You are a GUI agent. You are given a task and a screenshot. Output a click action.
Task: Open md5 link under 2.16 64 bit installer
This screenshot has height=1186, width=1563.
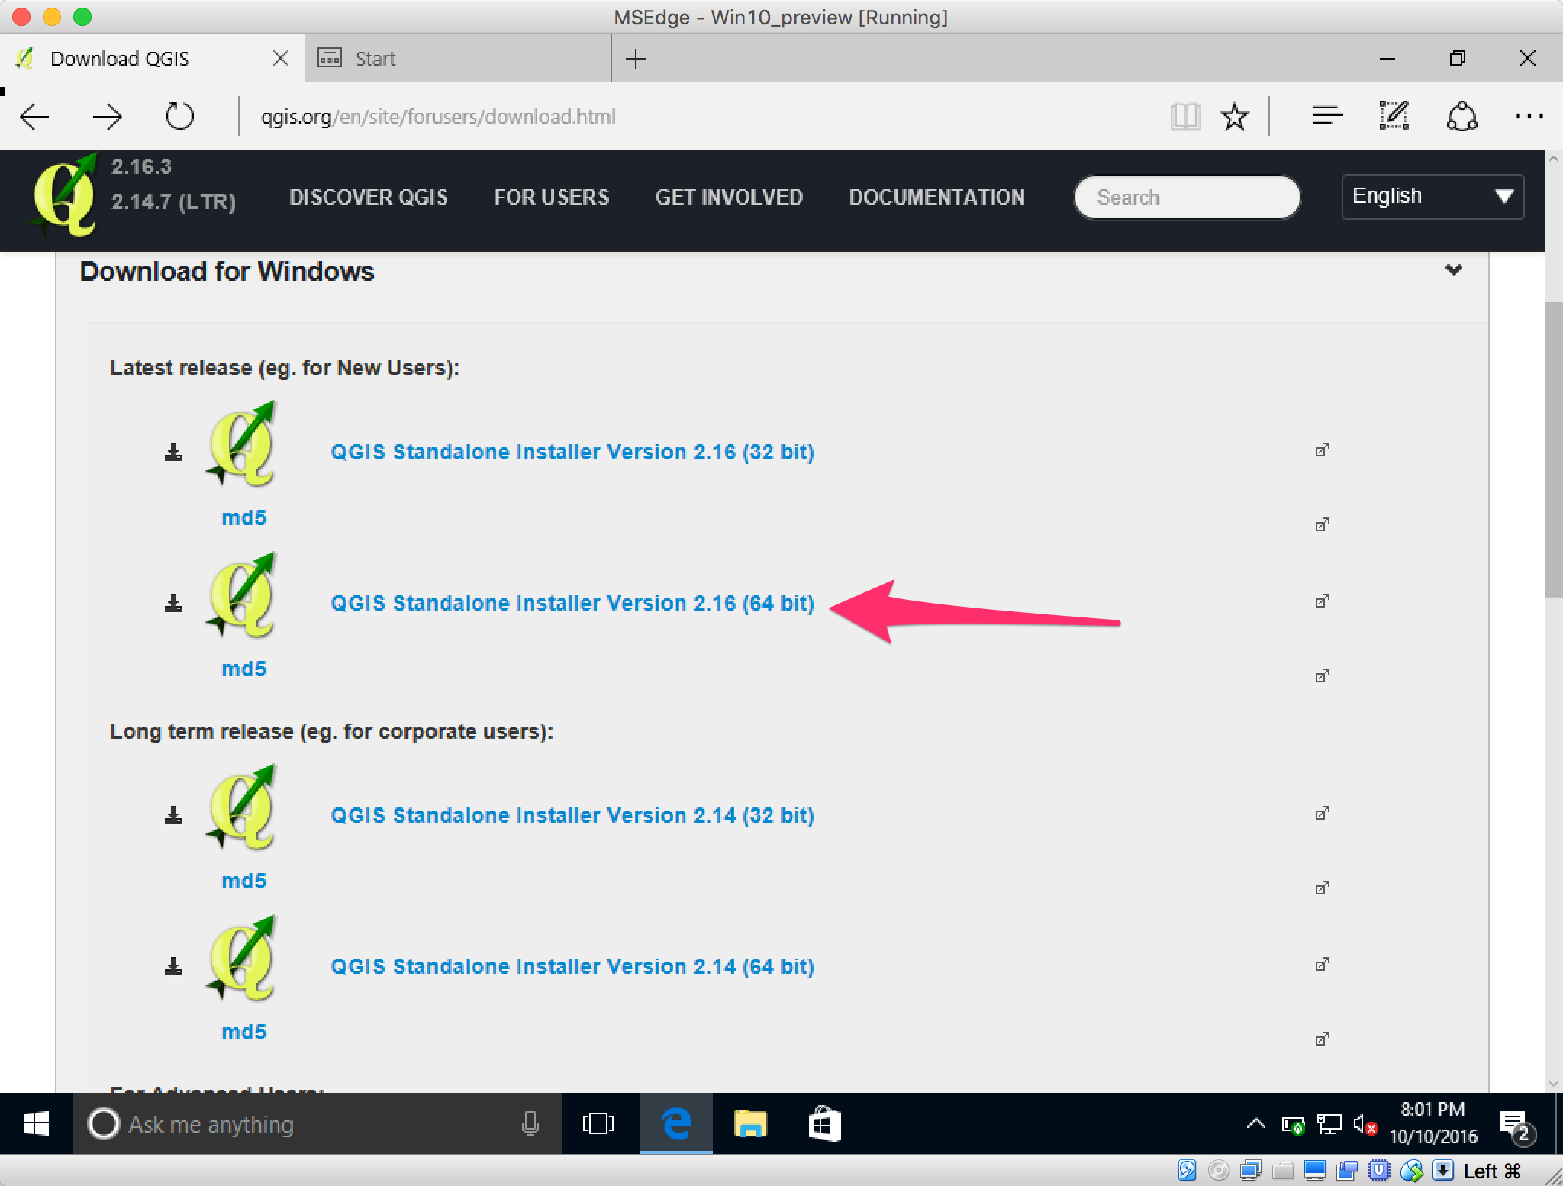(243, 669)
